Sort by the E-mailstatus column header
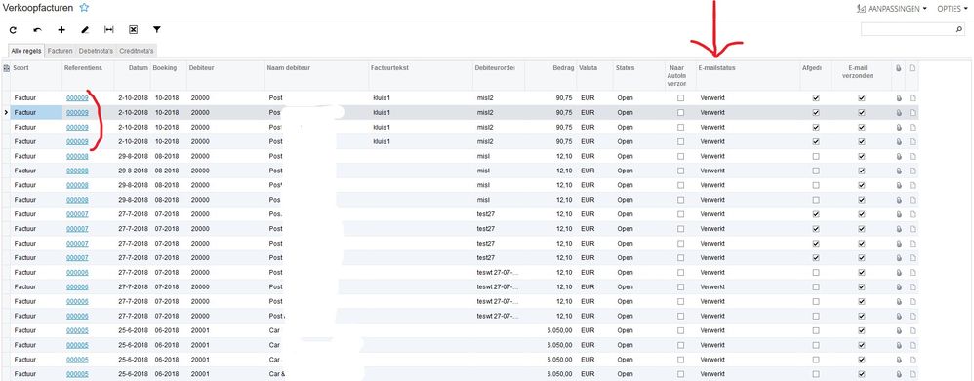Screen dimensions: 974x381 pos(716,67)
